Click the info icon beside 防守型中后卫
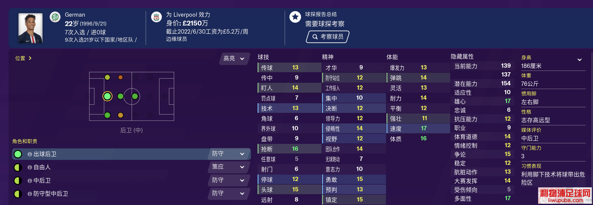The image size is (593, 205). [x=30, y=194]
